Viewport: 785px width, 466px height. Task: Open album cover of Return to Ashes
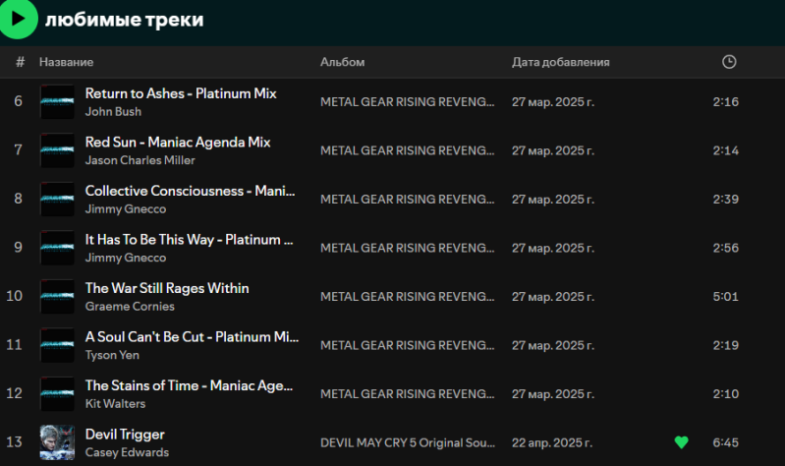click(x=57, y=101)
